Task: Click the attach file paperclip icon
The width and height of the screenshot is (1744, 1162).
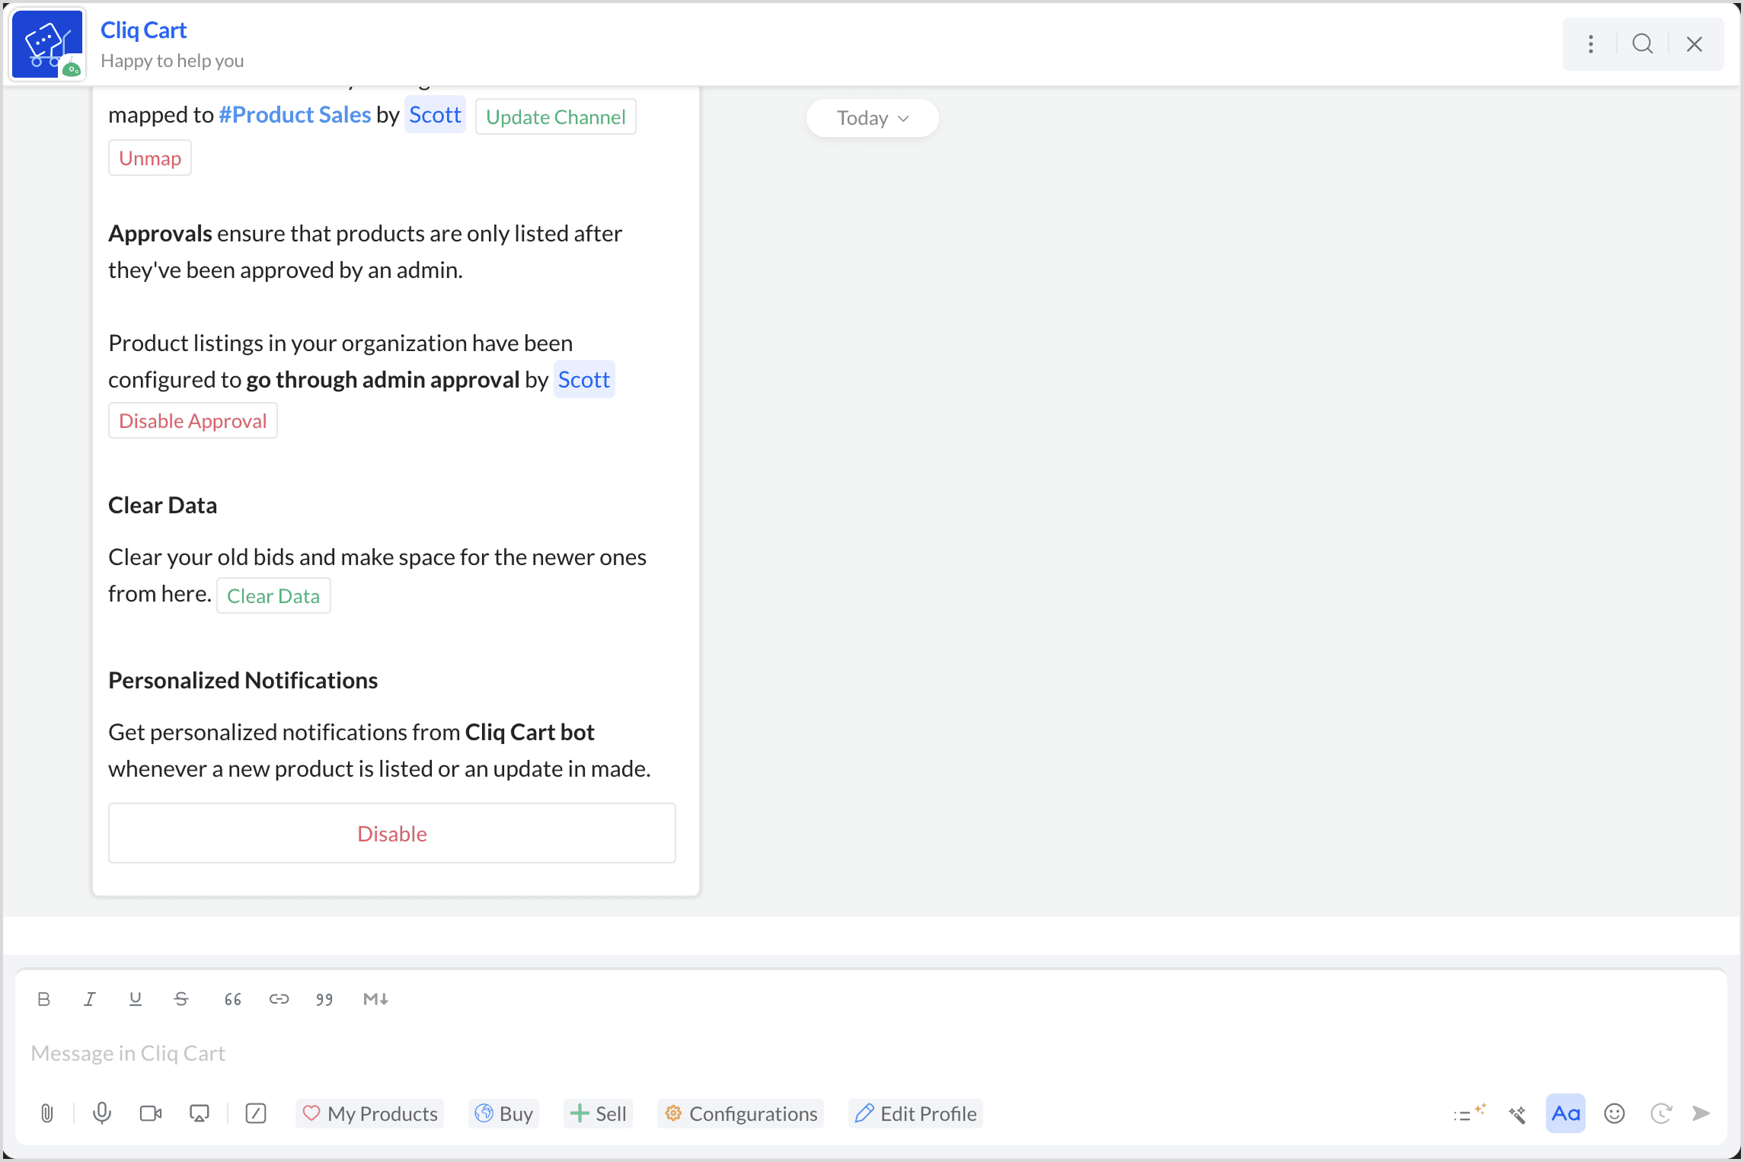Action: [47, 1113]
